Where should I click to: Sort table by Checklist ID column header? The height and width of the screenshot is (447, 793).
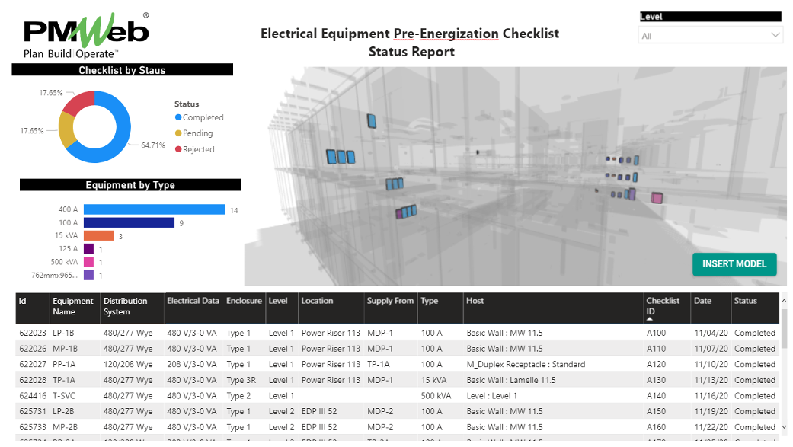[663, 305]
